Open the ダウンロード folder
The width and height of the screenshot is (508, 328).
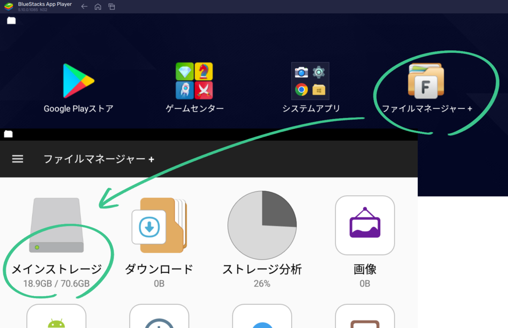pyautogui.click(x=159, y=225)
